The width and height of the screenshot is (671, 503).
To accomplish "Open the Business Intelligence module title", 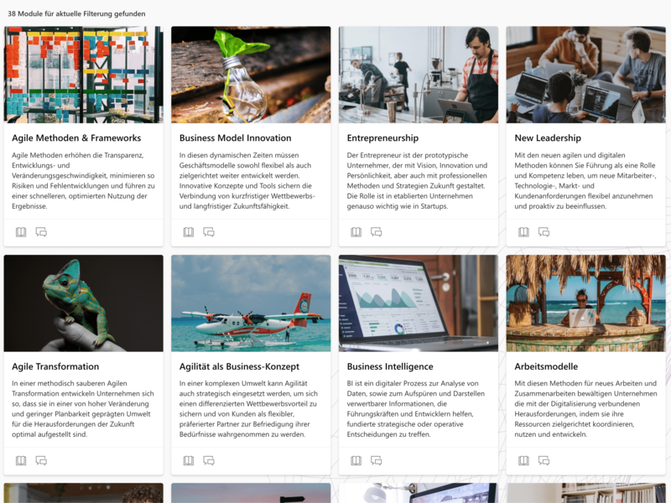I will click(390, 366).
